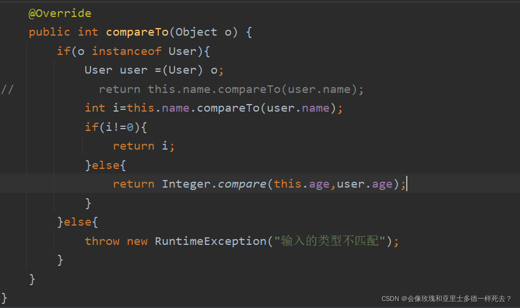This screenshot has height=308, width=520.
Task: Click the compareTo method name in signature
Action: pyautogui.click(x=137, y=32)
